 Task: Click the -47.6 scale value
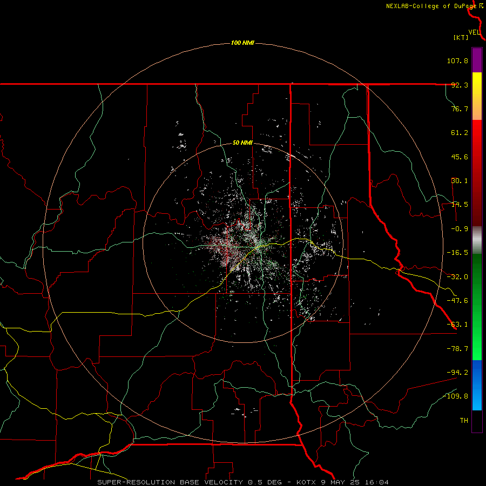[457, 301]
